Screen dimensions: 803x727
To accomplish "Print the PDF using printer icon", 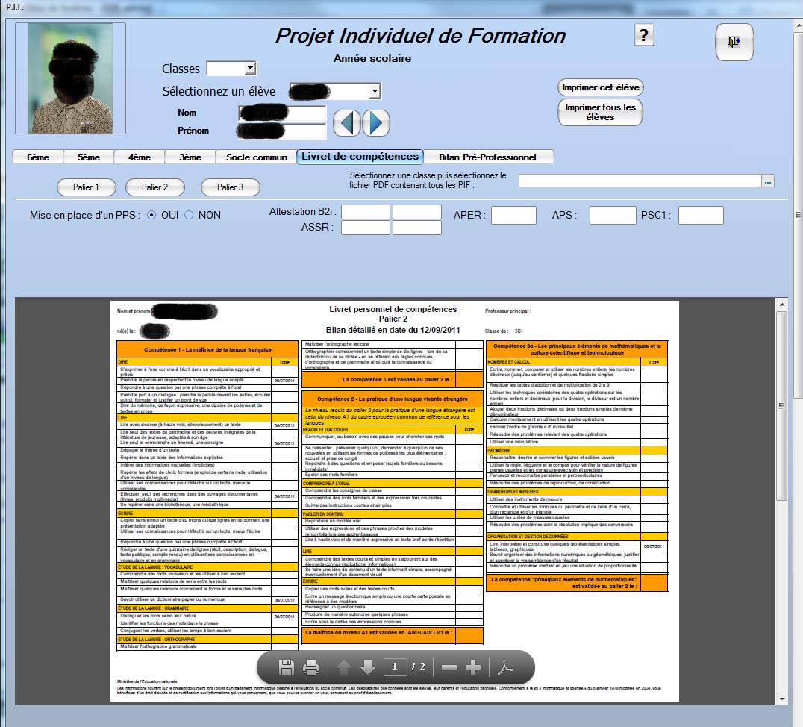I will point(312,667).
